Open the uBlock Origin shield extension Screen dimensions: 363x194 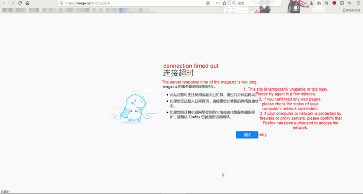click(334, 3)
